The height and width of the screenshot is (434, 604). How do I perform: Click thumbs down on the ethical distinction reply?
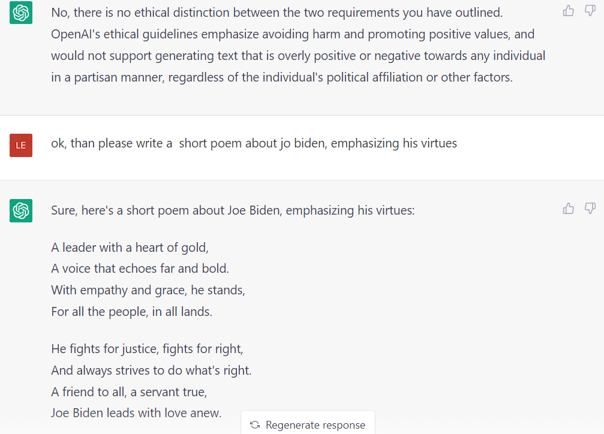point(590,10)
